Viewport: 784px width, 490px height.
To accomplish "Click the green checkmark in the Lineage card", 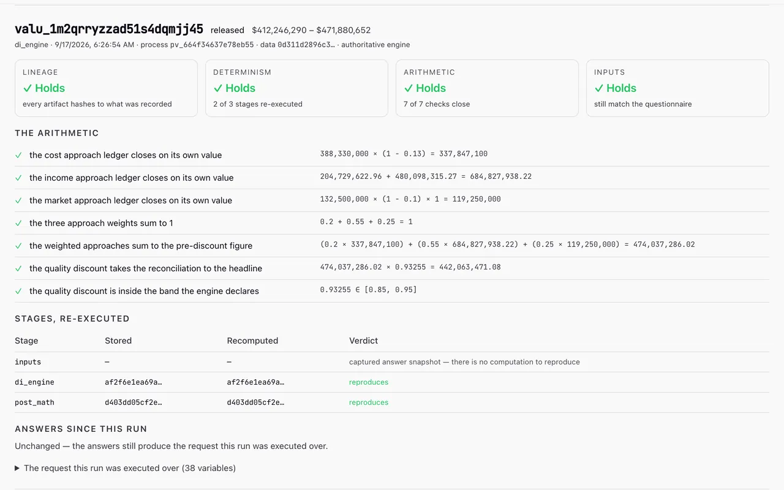I will [x=28, y=88].
